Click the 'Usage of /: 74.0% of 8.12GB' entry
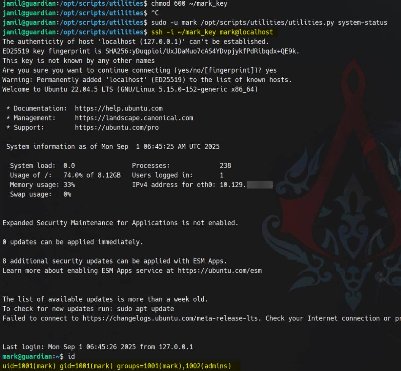Screen dimensions: 401x371 [65, 175]
